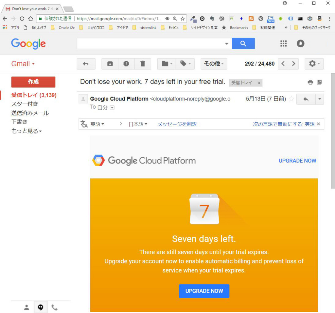Open the Oracle12c bookmark folder
The image size is (335, 313).
point(63,27)
